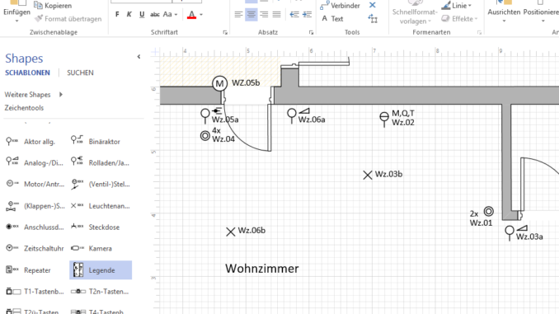Image resolution: width=559 pixels, height=314 pixels.
Task: Open Absatz dialog launcher
Action: pos(311,32)
